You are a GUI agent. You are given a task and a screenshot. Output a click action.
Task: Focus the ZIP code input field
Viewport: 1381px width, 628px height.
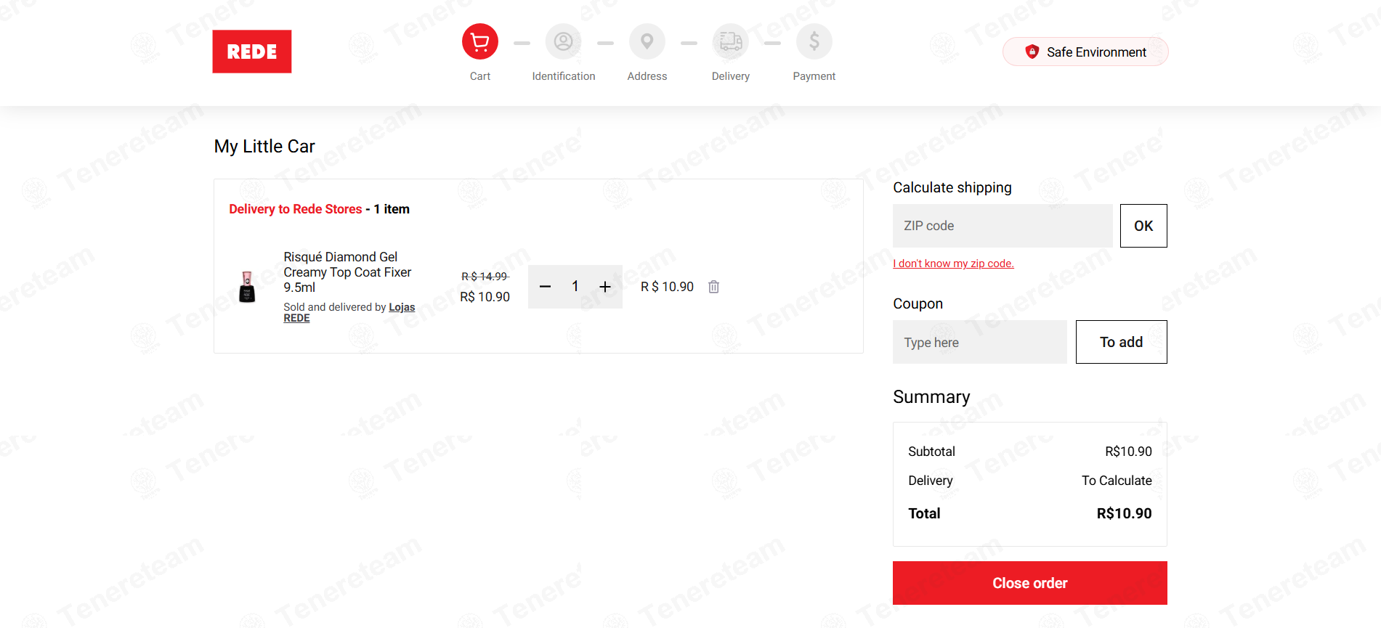[1003, 226]
